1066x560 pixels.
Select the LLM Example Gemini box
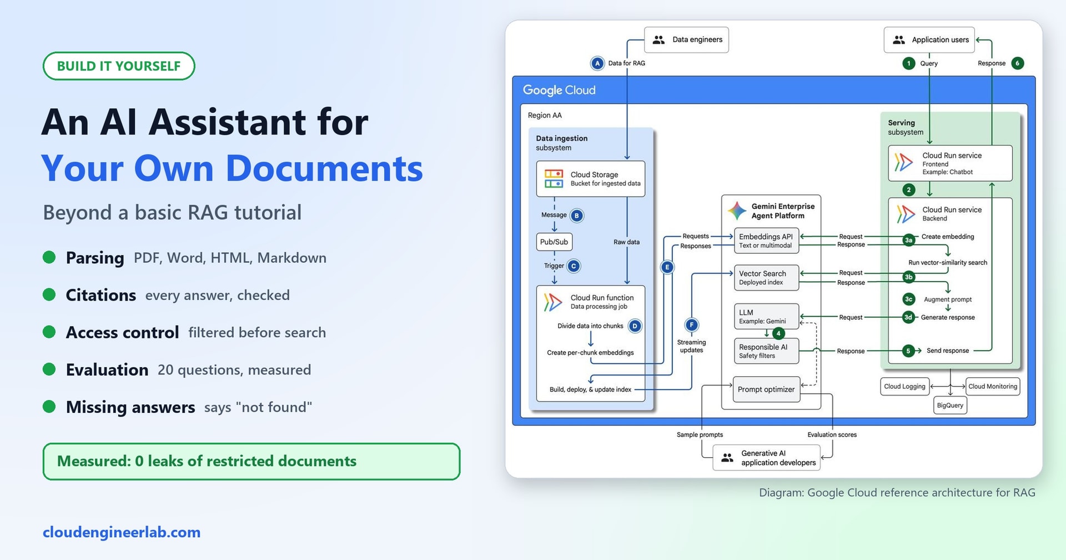click(766, 317)
